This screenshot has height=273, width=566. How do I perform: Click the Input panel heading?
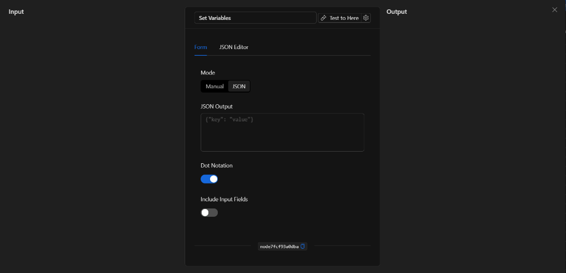(16, 12)
